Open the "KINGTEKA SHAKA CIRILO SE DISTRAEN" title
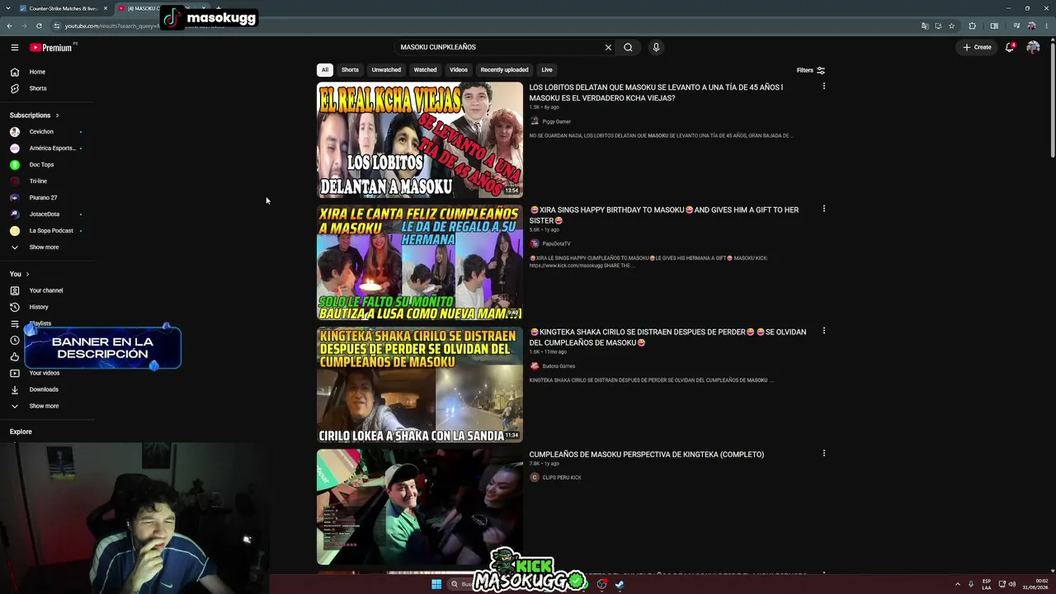The height and width of the screenshot is (594, 1056). [667, 337]
